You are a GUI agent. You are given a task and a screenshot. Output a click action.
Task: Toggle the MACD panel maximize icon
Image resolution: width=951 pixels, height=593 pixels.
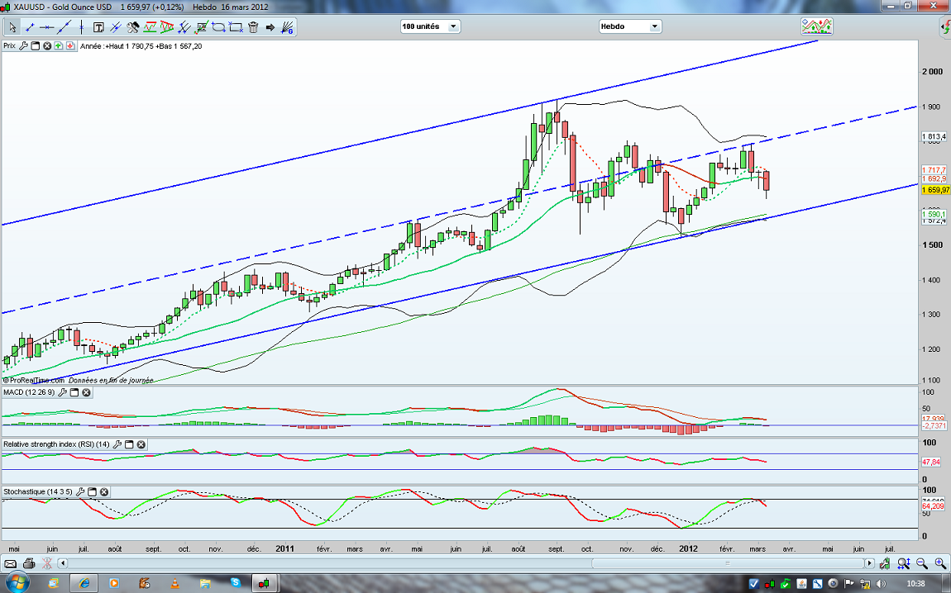point(74,392)
